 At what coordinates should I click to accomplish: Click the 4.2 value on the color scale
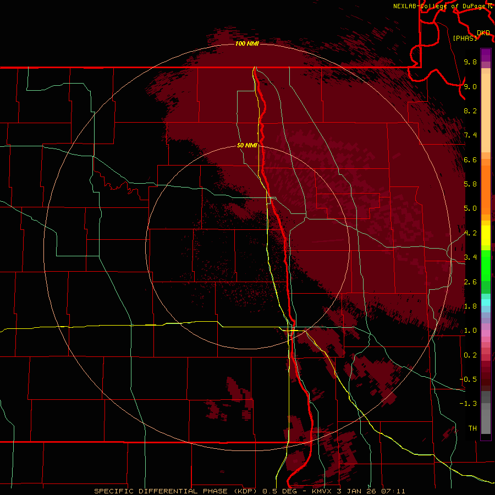click(470, 233)
